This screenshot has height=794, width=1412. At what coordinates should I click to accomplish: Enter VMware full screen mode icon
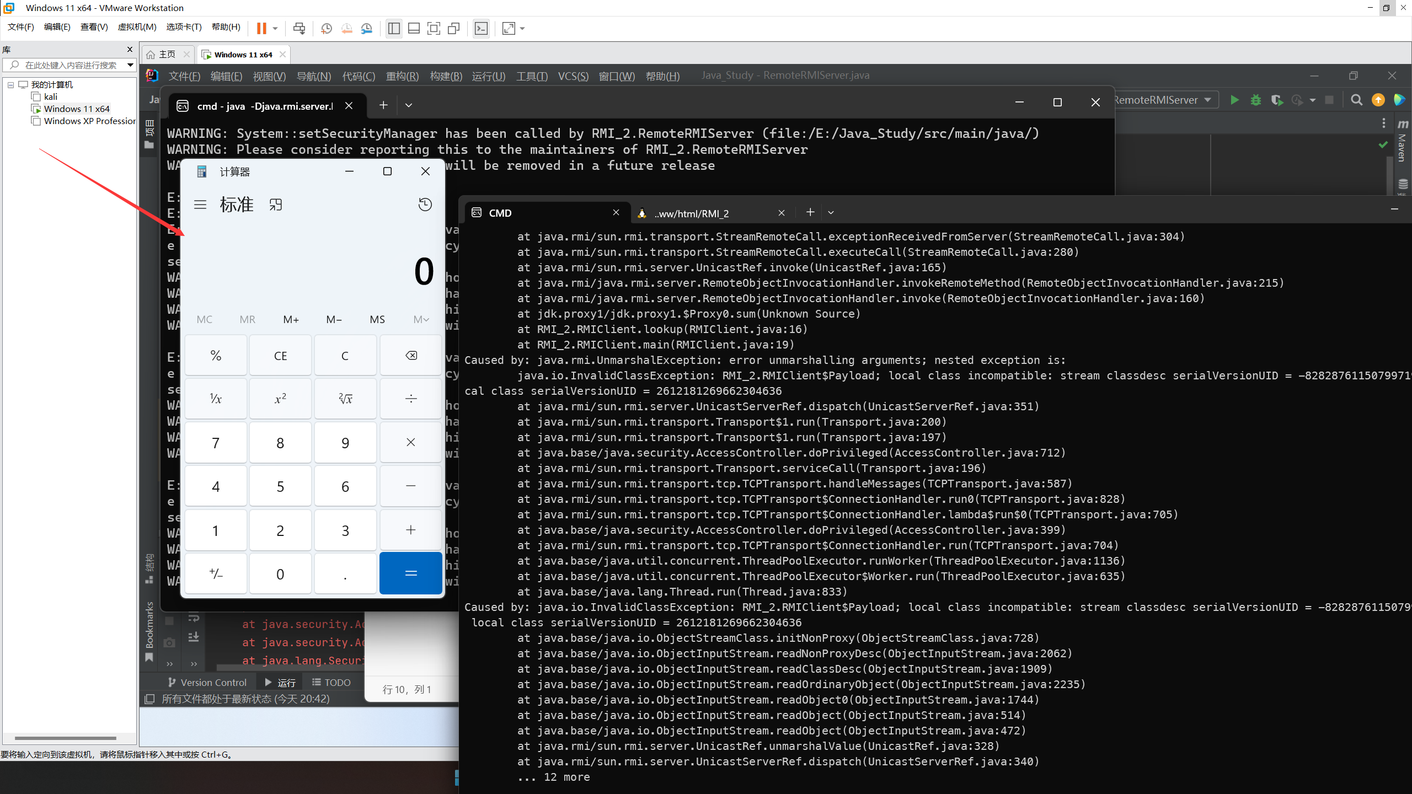[x=434, y=28]
